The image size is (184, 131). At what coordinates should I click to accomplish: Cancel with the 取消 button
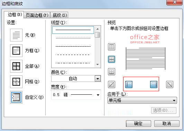(167, 123)
